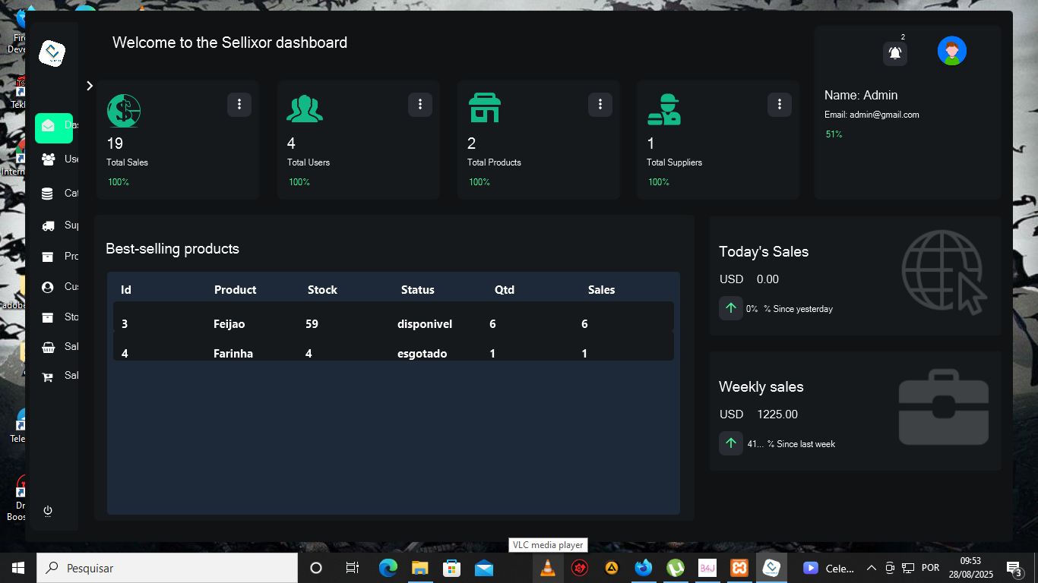The image size is (1038, 583).
Task: Open Stock archive icon in sidebar
Action: (48, 317)
